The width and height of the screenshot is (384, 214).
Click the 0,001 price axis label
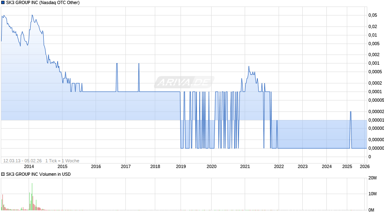pos(374,63)
